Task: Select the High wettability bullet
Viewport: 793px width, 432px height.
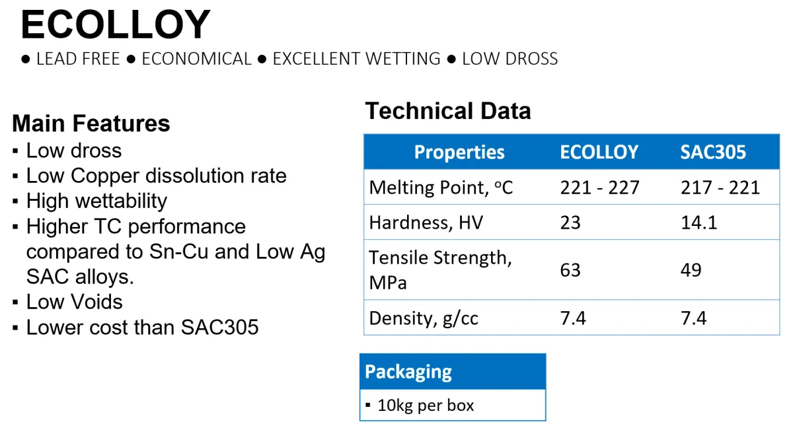Action: click(96, 201)
